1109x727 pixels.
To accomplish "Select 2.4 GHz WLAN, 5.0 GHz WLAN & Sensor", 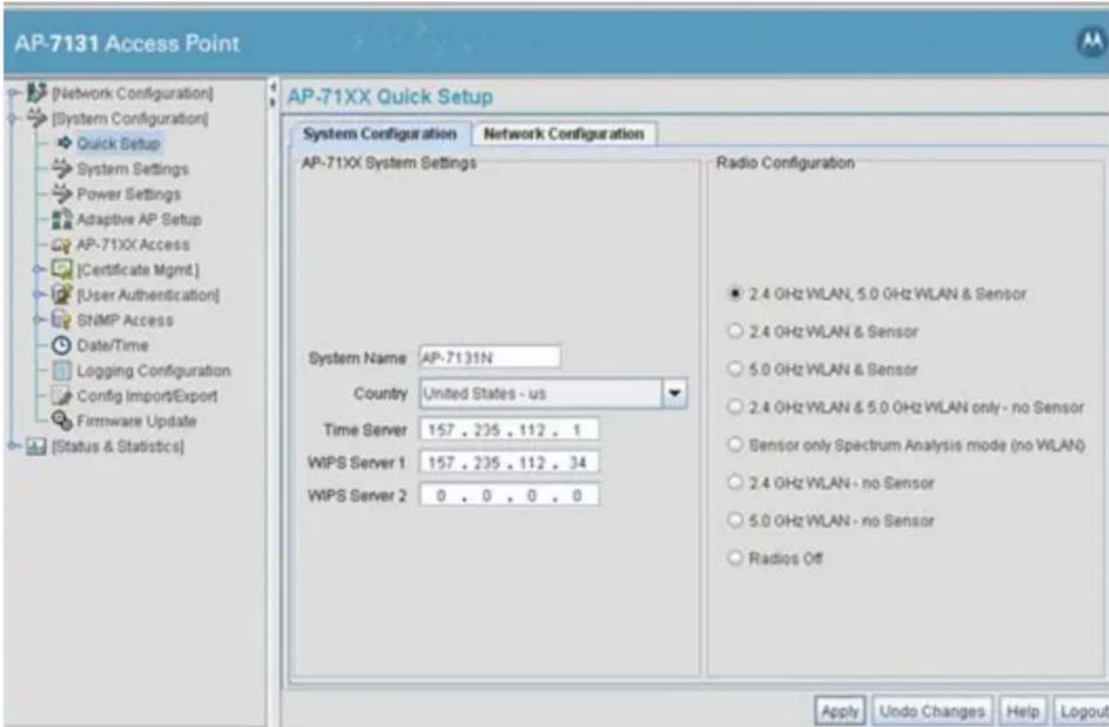I will [735, 294].
